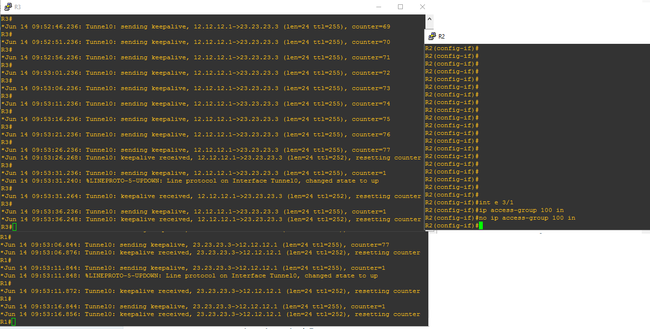Viewport: 650px width, 329px height.
Task: Minimize the R3 terminal window
Action: coord(378,7)
